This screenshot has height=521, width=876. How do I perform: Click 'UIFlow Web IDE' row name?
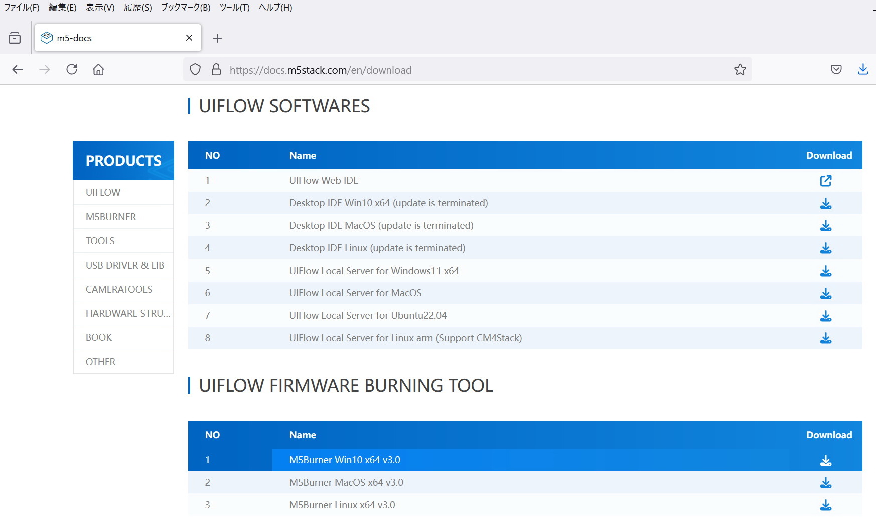[324, 180]
